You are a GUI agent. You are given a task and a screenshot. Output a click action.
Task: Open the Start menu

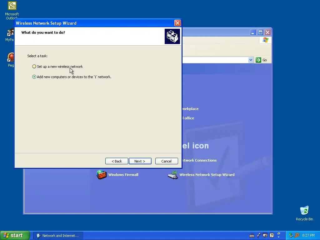coord(15,236)
